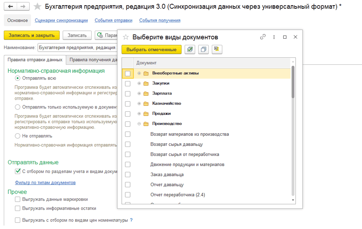This screenshot has height=229, width=362.
Task: Click Записать и закрыть button
Action: 32,35
